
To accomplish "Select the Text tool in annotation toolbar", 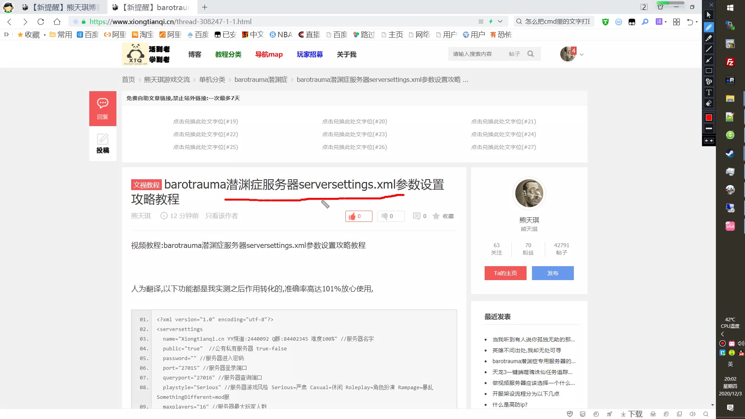I will click(x=709, y=92).
